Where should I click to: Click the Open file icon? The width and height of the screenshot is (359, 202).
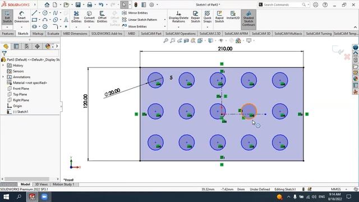click(66, 4)
